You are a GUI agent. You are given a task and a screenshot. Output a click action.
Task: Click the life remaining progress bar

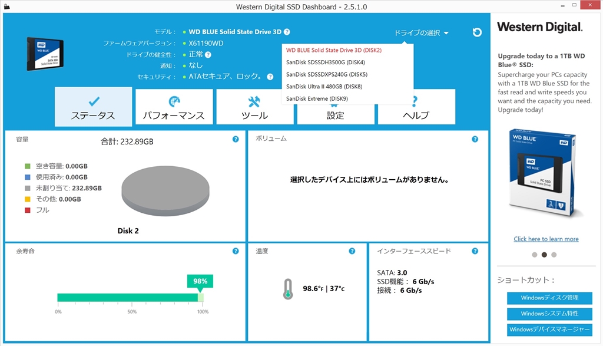(130, 298)
